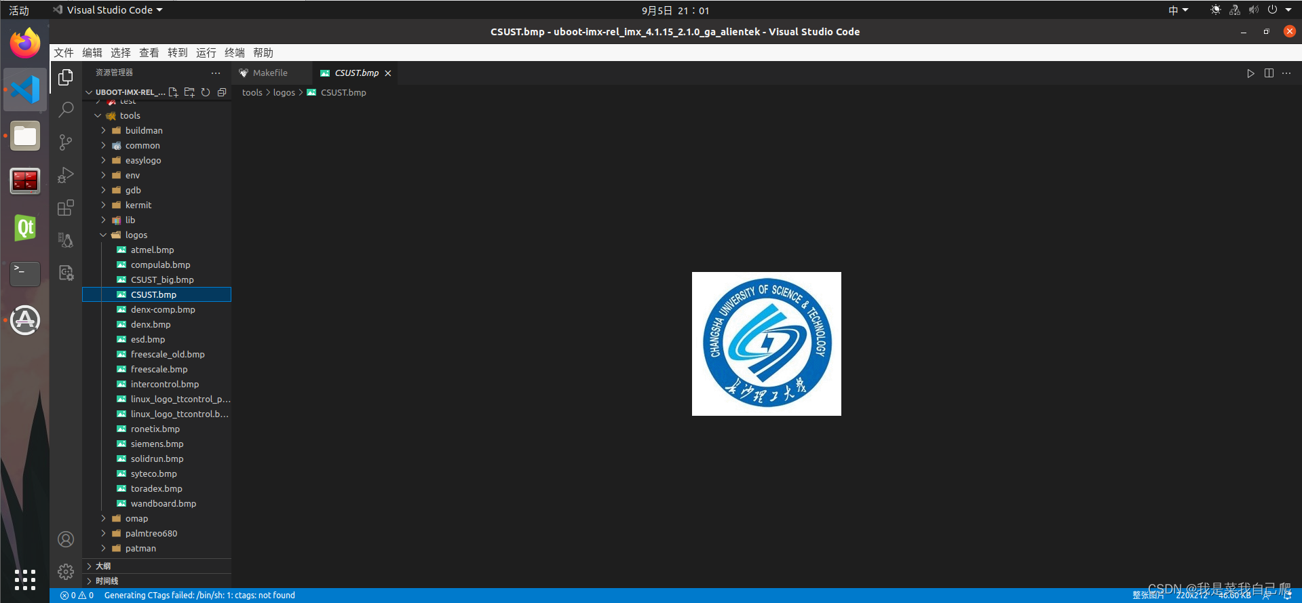Open the Manage gear icon

66,572
